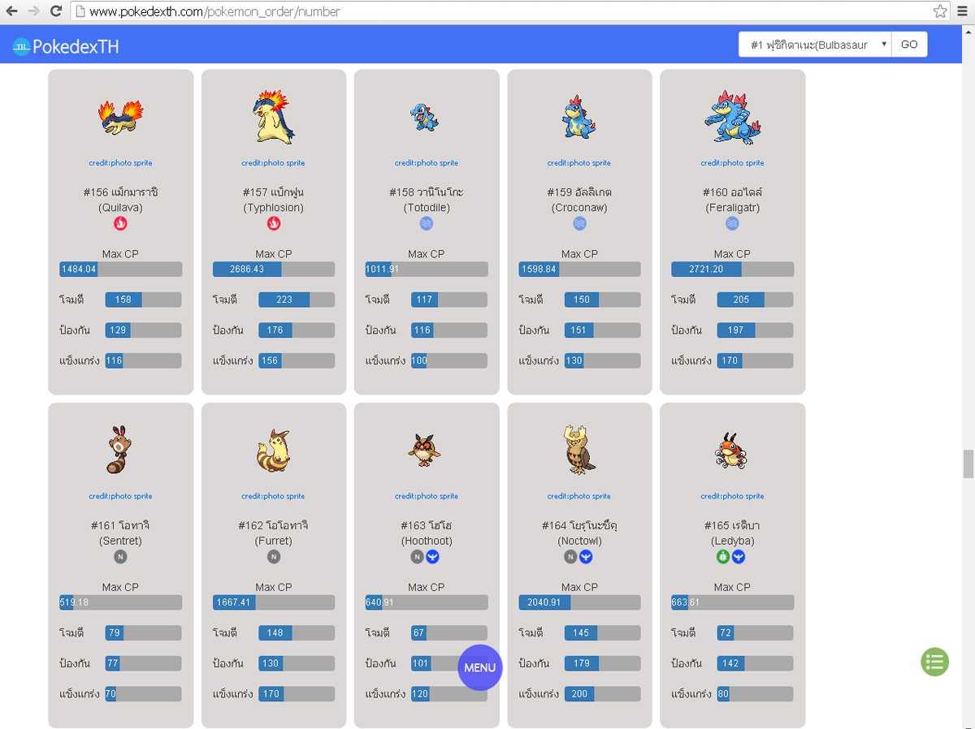Screen dimensions: 975x729
Task: Click the Quilava sprite image
Action: click(120, 118)
